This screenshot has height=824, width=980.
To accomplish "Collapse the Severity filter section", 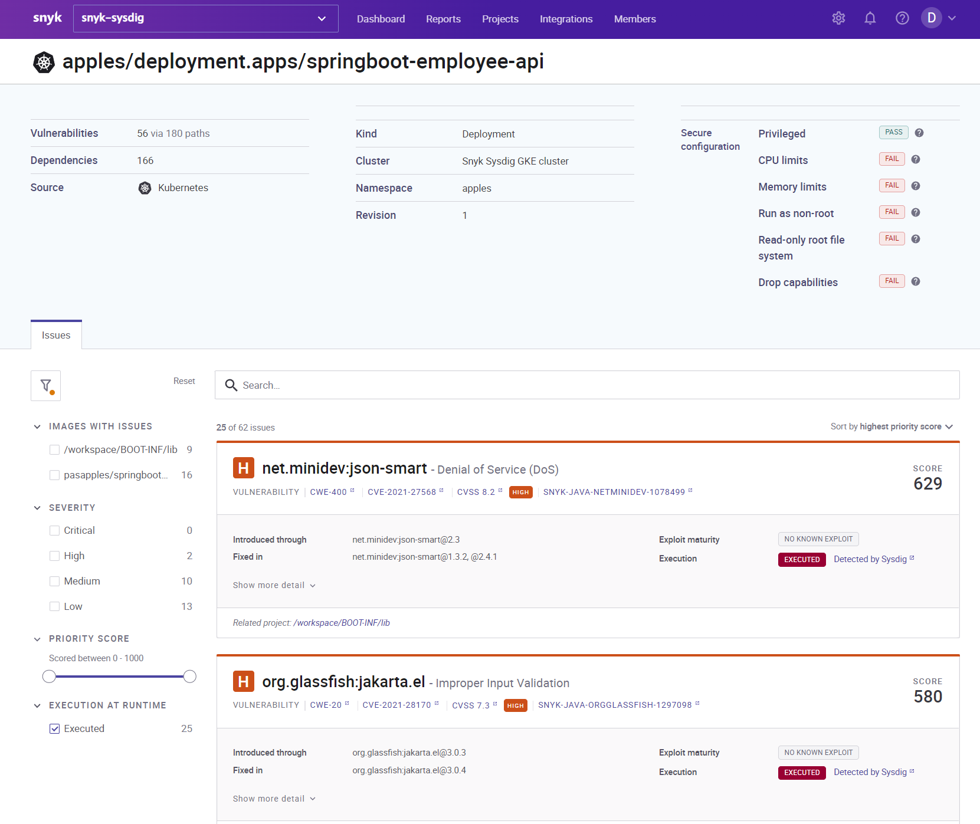I will tap(37, 508).
